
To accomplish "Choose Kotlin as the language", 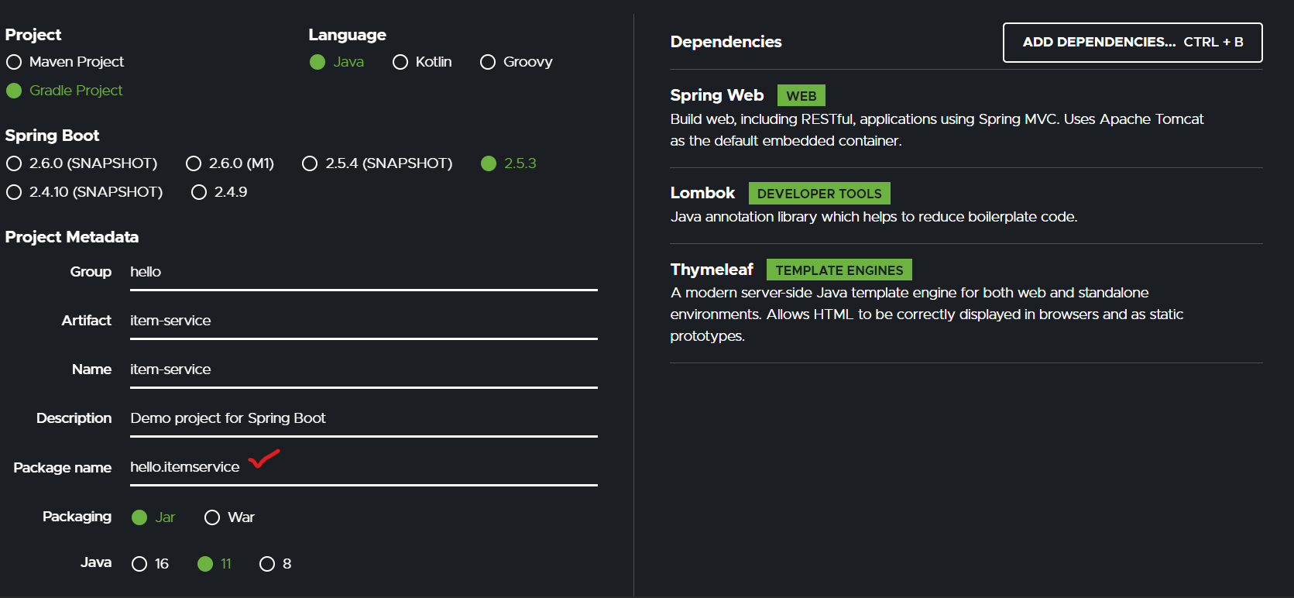I will (x=422, y=62).
